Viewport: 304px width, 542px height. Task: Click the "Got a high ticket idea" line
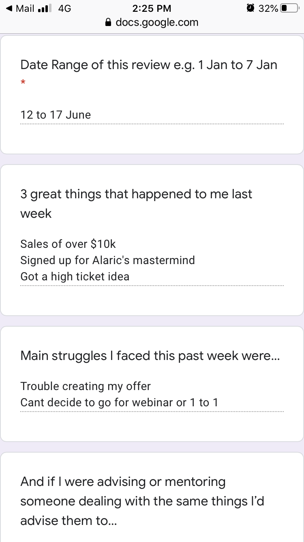[x=75, y=277]
